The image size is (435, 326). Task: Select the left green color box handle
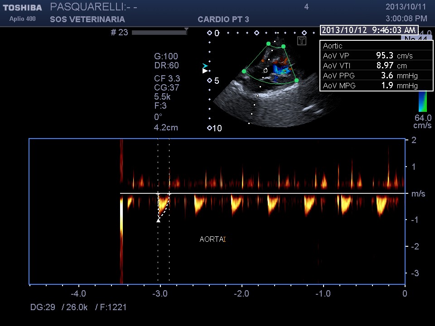pyautogui.click(x=244, y=71)
